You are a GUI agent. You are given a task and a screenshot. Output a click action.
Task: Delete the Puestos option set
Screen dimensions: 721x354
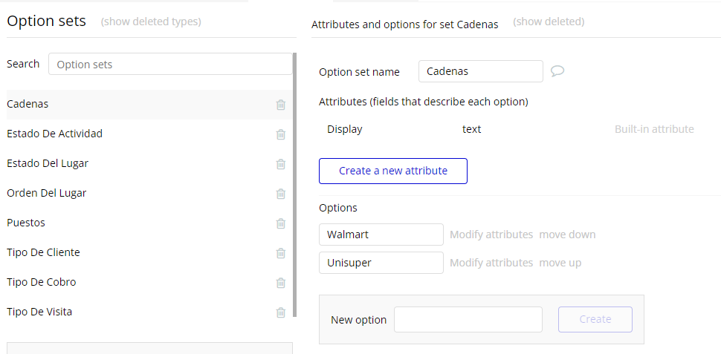click(x=281, y=223)
